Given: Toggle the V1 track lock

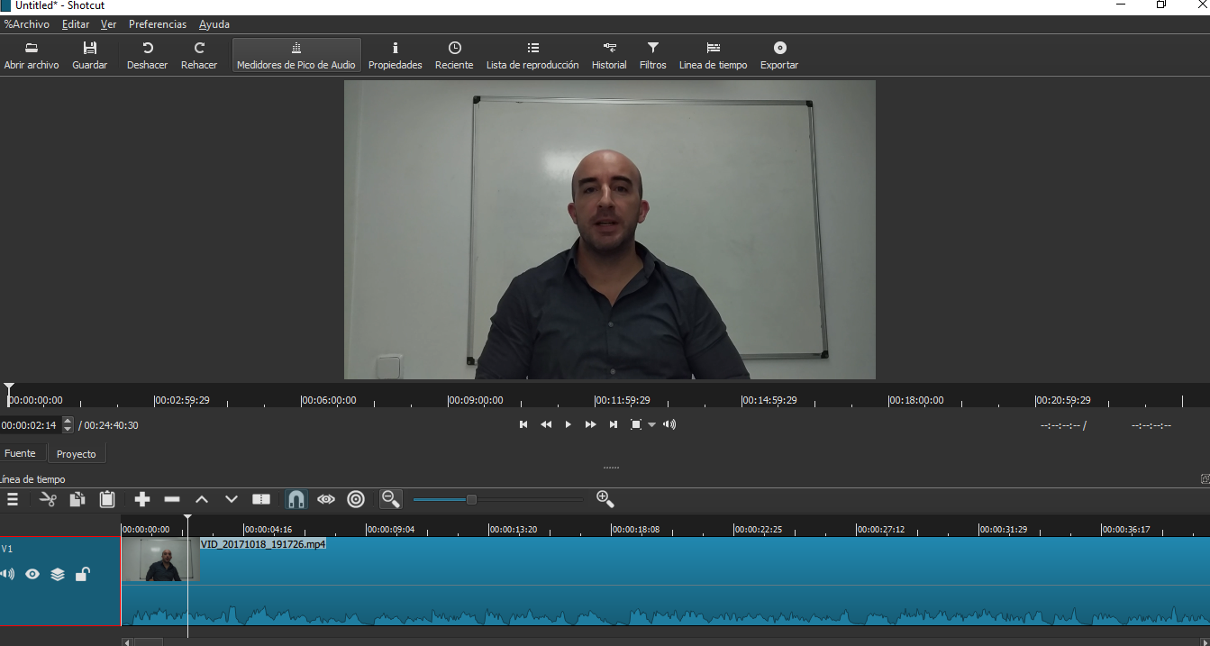Looking at the screenshot, I should point(82,574).
